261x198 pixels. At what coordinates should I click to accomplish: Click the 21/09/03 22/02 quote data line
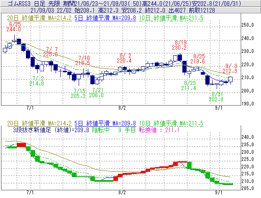123,10
